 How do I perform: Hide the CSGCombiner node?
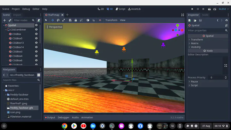pyautogui.click(x=36, y=30)
